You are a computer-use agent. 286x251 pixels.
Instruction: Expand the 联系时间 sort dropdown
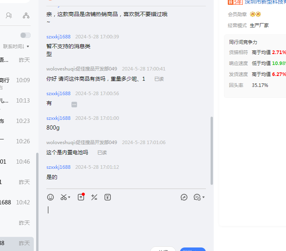click(x=16, y=46)
